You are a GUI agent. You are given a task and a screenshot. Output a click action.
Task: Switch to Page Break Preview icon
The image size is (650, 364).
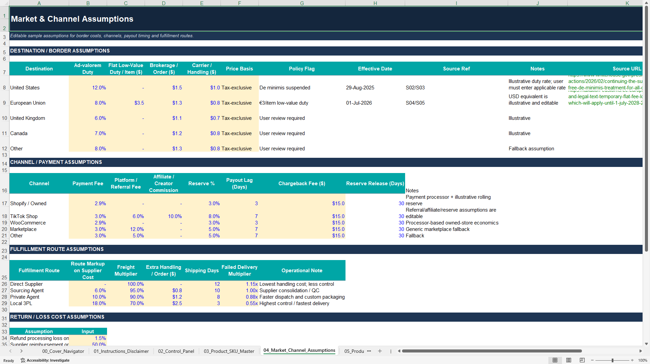[582, 360]
